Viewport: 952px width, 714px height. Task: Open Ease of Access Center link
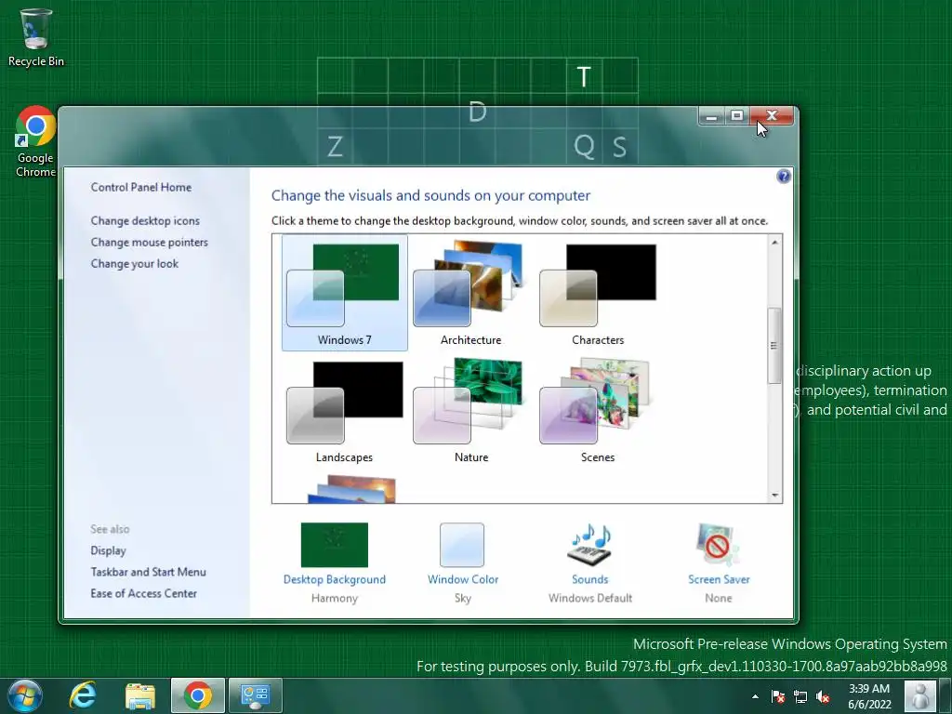143,593
